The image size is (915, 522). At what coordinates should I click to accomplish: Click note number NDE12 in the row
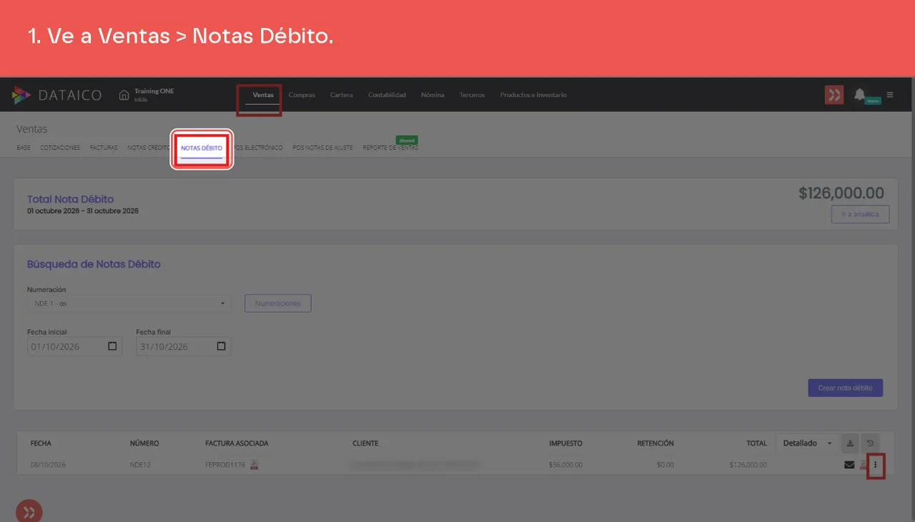[x=140, y=465]
